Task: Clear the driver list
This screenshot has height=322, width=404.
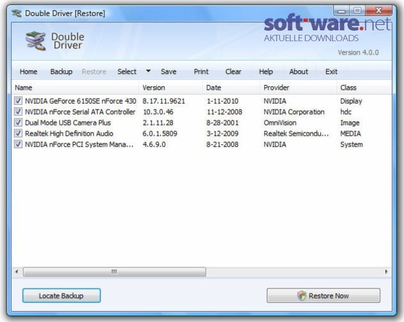Action: [233, 71]
